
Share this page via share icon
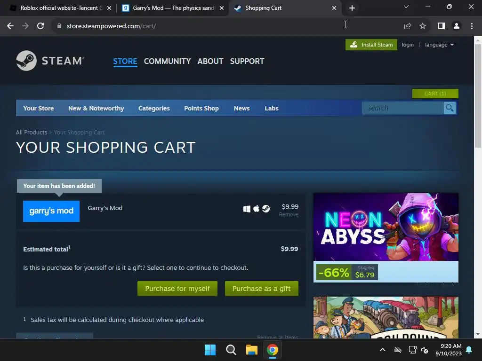[x=408, y=26]
